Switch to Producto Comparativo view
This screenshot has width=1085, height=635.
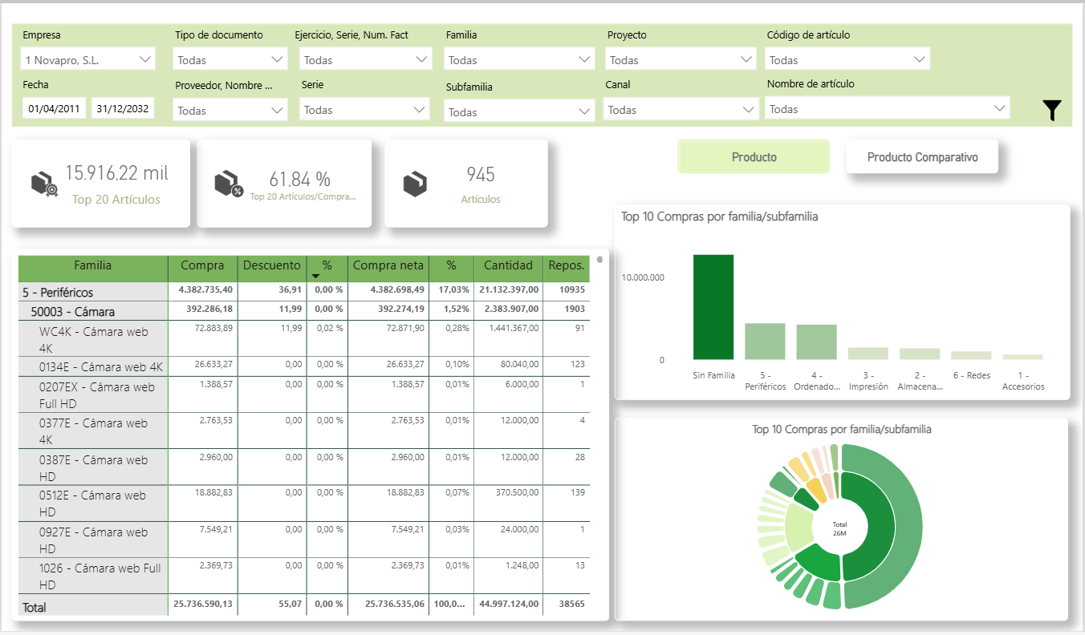point(922,157)
